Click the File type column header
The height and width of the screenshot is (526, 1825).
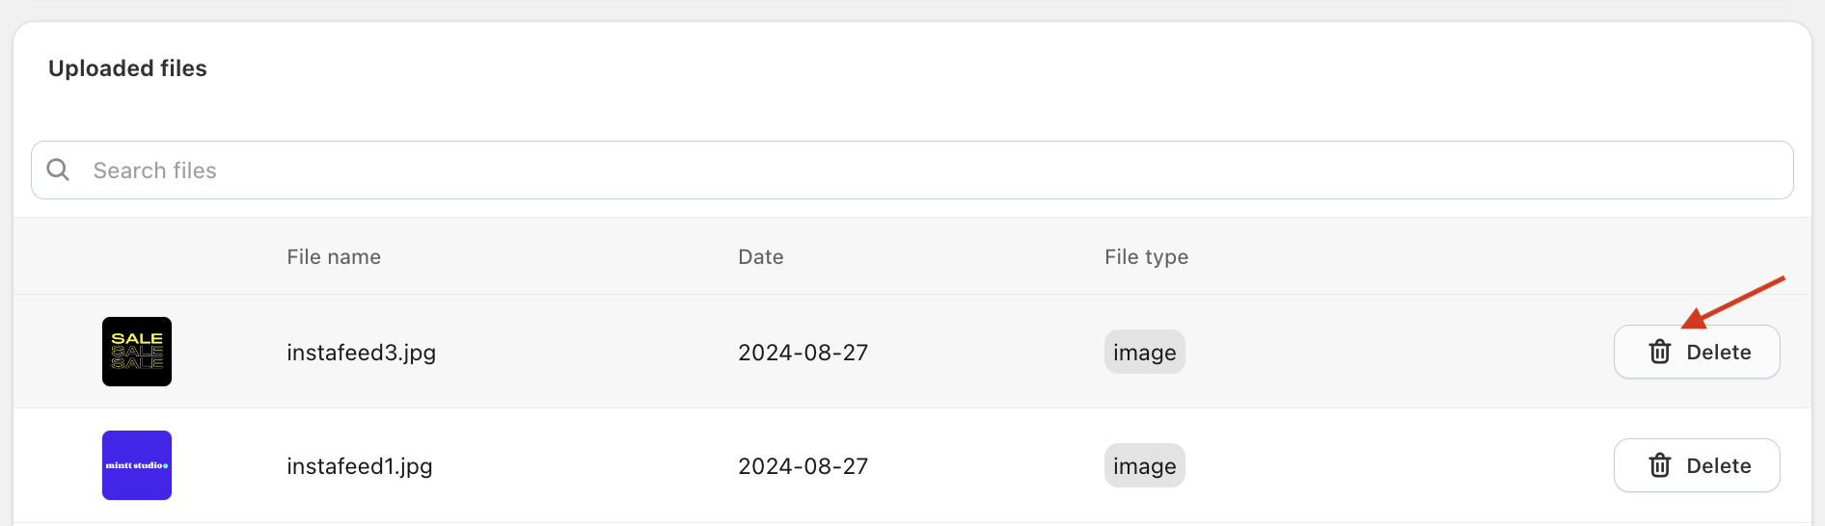click(x=1146, y=257)
